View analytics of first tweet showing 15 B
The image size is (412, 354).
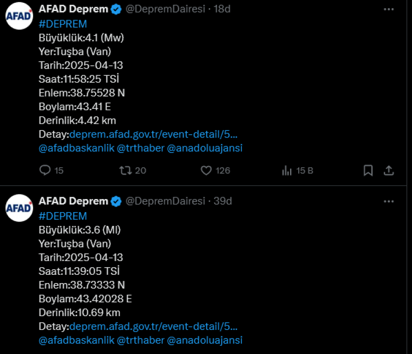[x=287, y=170]
